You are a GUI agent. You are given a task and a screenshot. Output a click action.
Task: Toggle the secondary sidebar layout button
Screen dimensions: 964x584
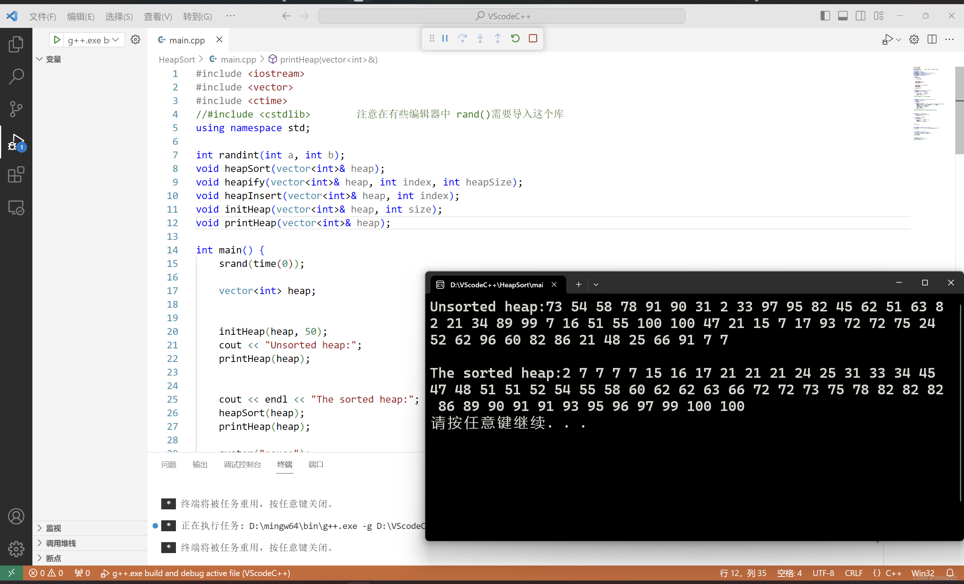point(860,16)
